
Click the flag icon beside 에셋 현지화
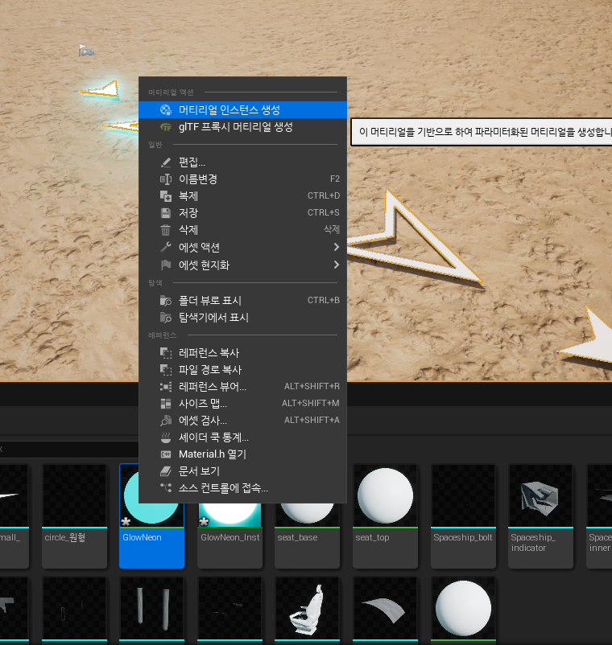[166, 265]
